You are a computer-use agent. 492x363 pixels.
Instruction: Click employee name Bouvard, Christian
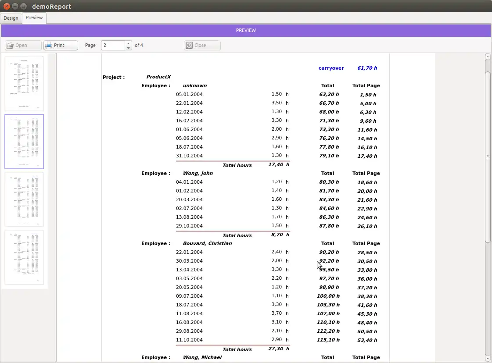208,244
